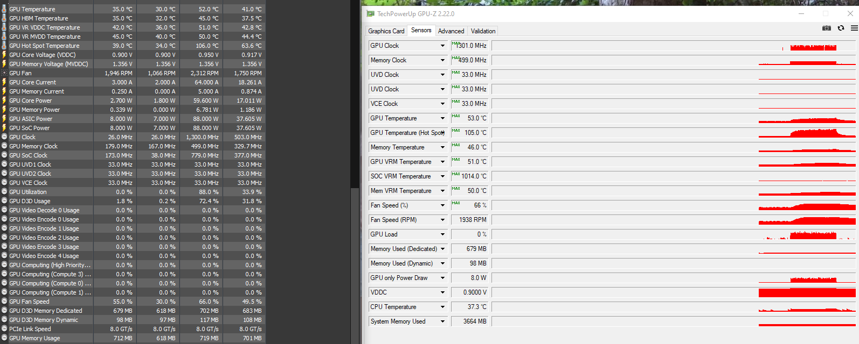859x344 pixels.
Task: Click the GPU Temperature (Hot Spot) history graph
Action: 674,133
